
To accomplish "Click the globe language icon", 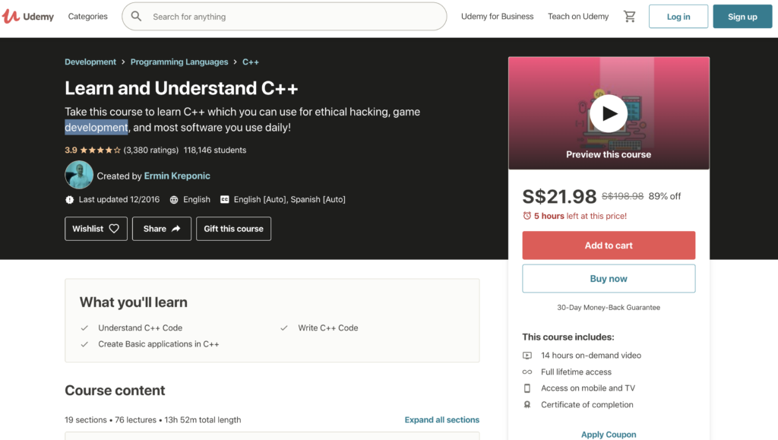I will (174, 199).
